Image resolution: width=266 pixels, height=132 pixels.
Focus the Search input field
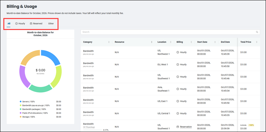(170, 32)
